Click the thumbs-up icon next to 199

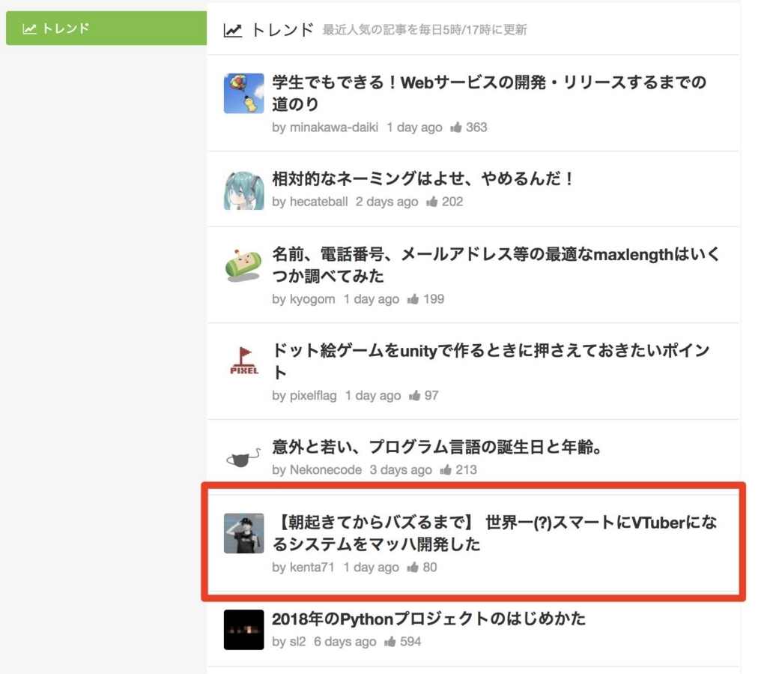point(413,299)
